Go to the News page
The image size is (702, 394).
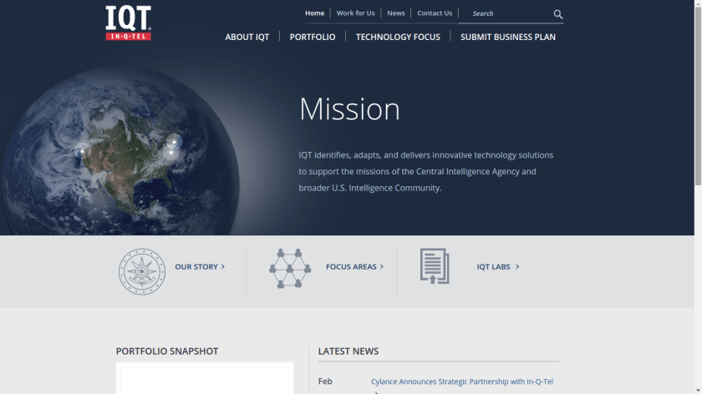tap(395, 13)
